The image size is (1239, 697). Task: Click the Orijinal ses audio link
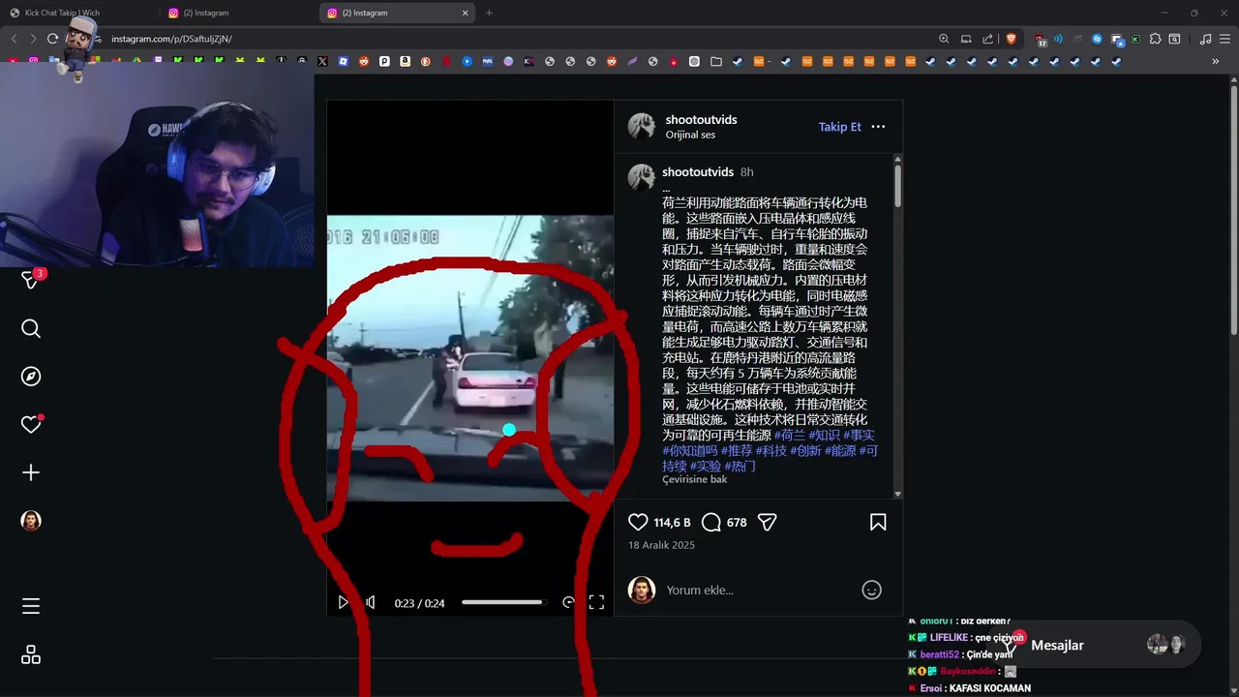click(x=690, y=136)
